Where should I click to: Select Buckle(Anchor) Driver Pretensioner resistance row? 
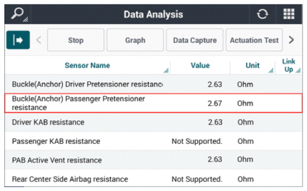154,84
